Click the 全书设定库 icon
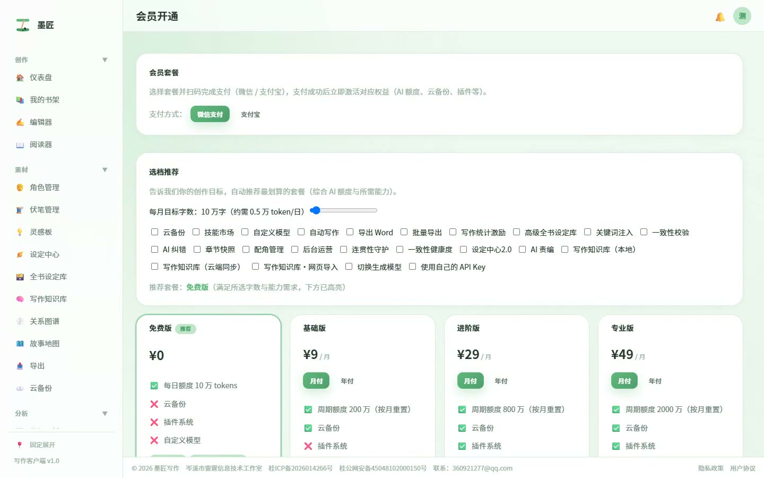This screenshot has width=764, height=478. [20, 277]
